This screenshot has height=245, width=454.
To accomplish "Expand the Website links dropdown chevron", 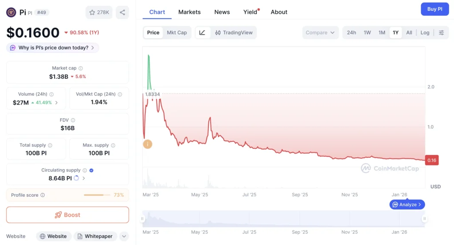I will 124,236.
